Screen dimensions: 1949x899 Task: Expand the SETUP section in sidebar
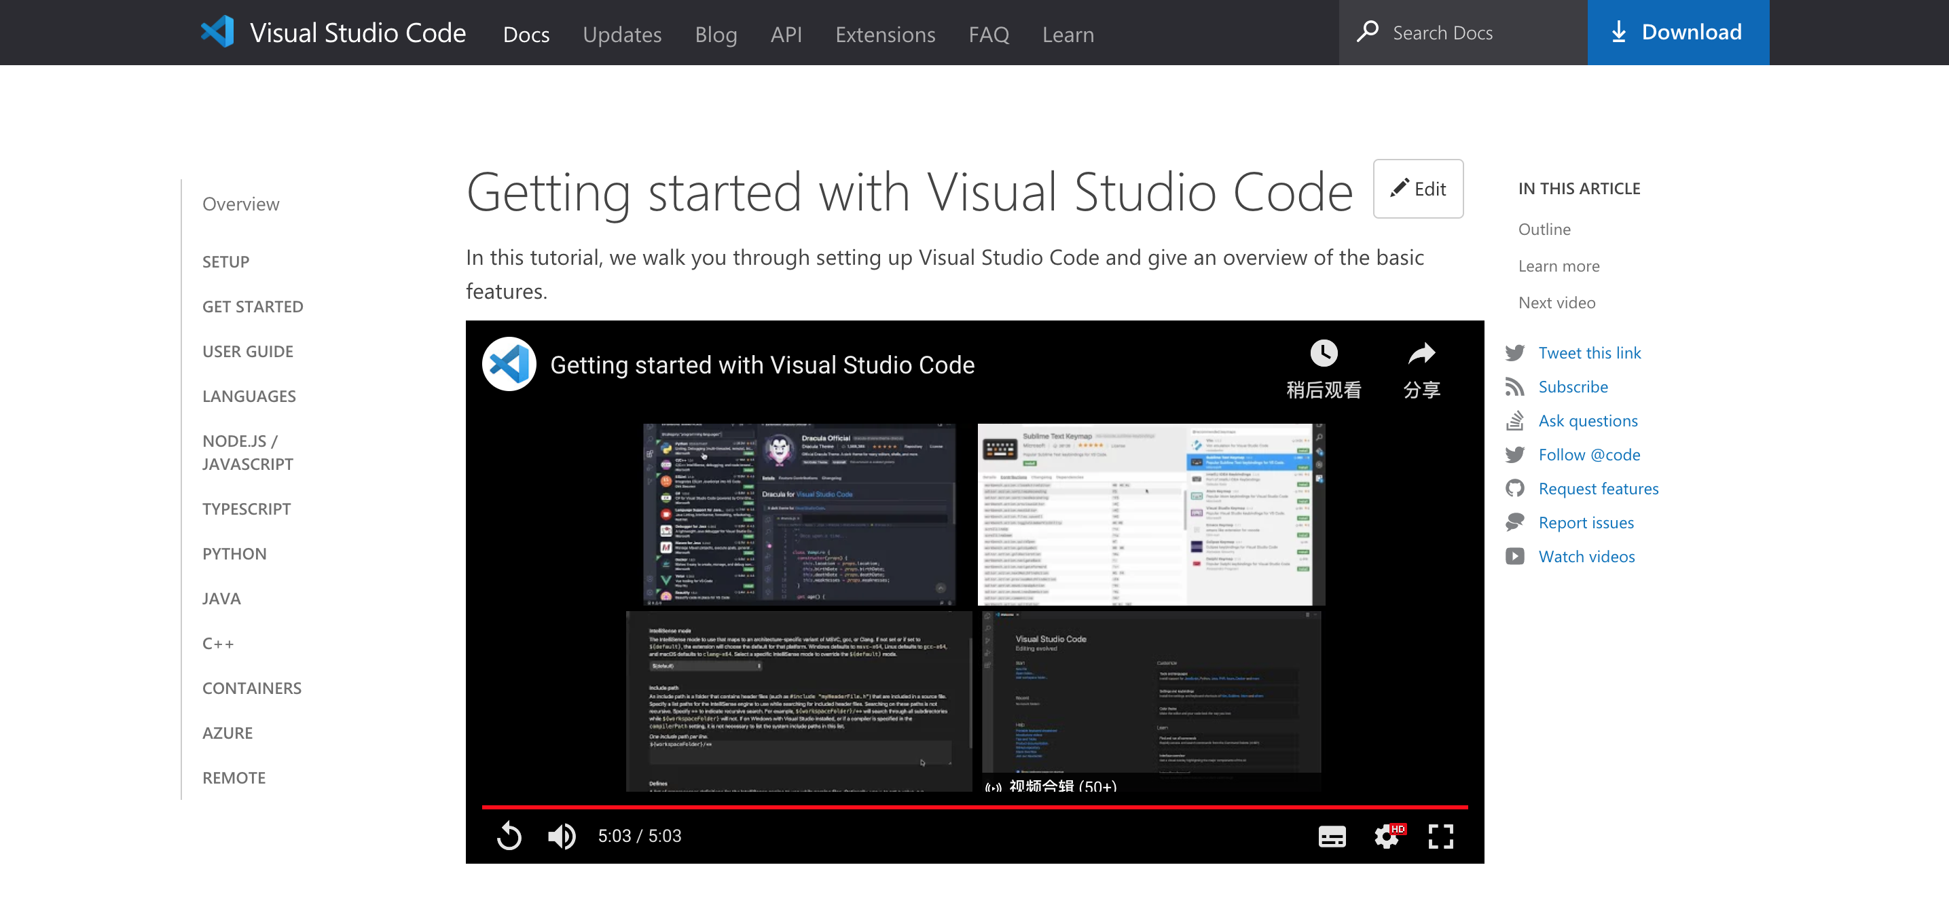(225, 262)
